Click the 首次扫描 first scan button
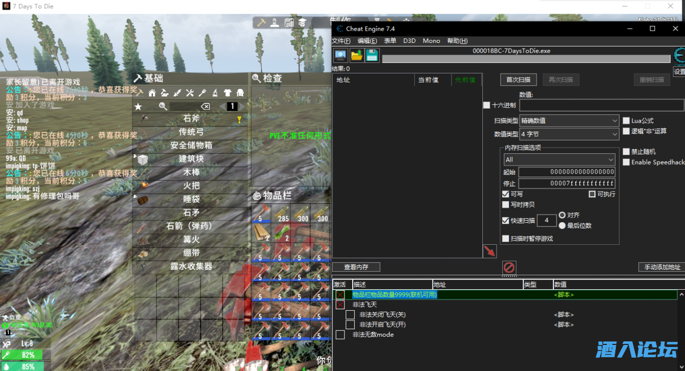This screenshot has width=685, height=371. [519, 80]
